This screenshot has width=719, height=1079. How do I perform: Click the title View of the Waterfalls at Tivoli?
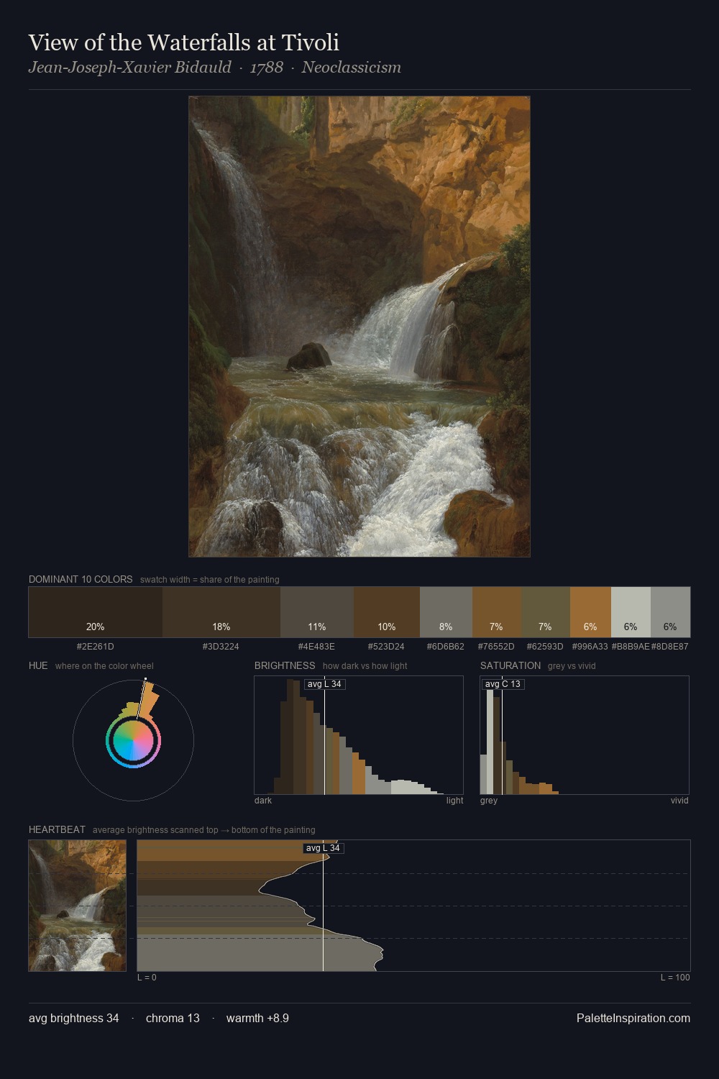[184, 42]
